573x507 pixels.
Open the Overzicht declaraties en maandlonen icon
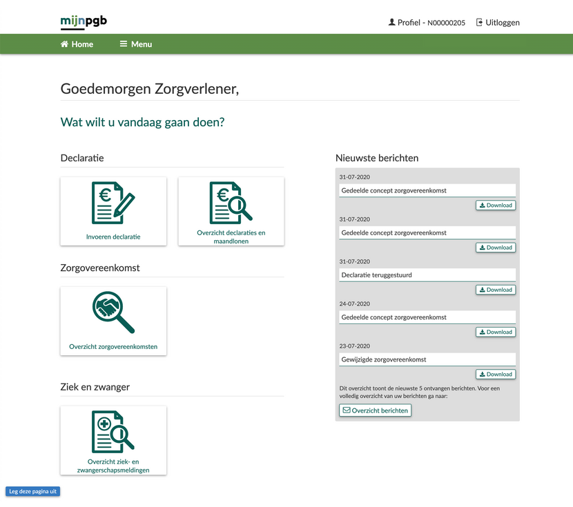tap(231, 201)
